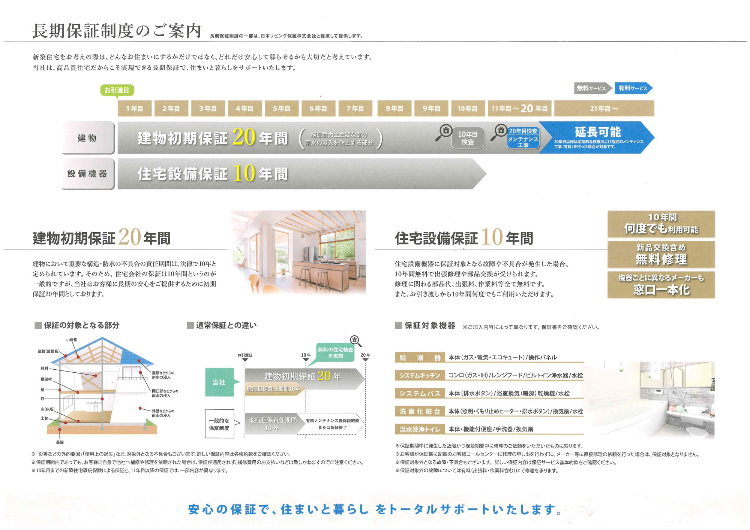Click the inspection magnifier icon above 無料の住宅検査
750x530 pixels.
tap(355, 340)
